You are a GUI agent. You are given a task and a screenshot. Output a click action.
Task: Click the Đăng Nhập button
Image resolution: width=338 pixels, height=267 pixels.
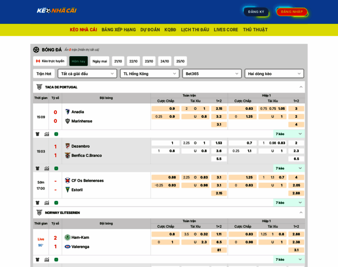point(292,12)
